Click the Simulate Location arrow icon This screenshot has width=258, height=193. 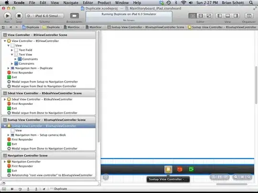point(44,189)
